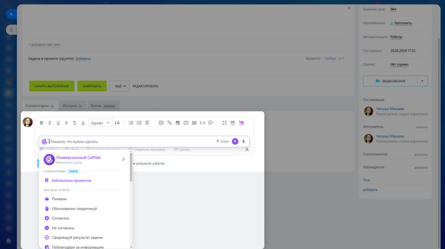445x249 pixels.
Task: Click РЕДАКТИРОВАТЬ
Action: click(145, 86)
